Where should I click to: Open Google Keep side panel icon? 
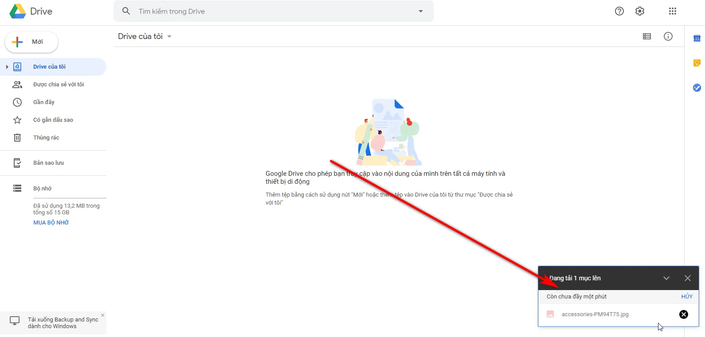pyautogui.click(x=697, y=63)
